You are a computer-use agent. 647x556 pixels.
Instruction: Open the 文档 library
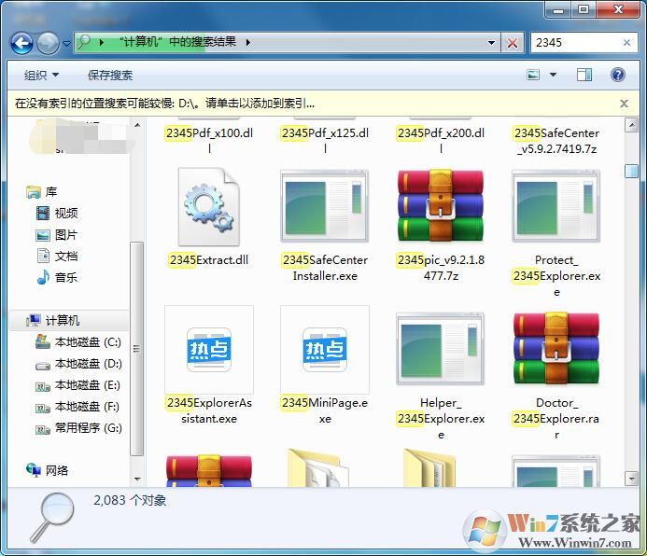tap(57, 257)
